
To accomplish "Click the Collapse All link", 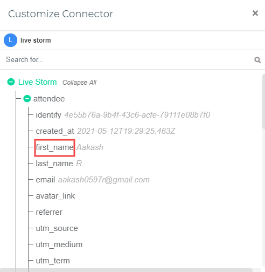I will pyautogui.click(x=79, y=83).
